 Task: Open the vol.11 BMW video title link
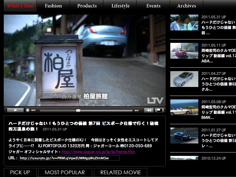[x=219, y=112]
